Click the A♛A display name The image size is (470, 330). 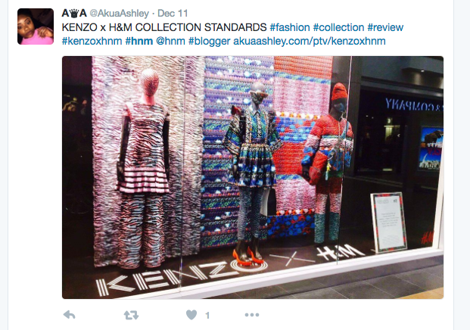coord(74,13)
